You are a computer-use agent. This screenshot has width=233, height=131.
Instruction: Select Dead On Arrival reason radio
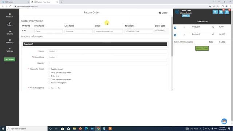tap(49, 69)
